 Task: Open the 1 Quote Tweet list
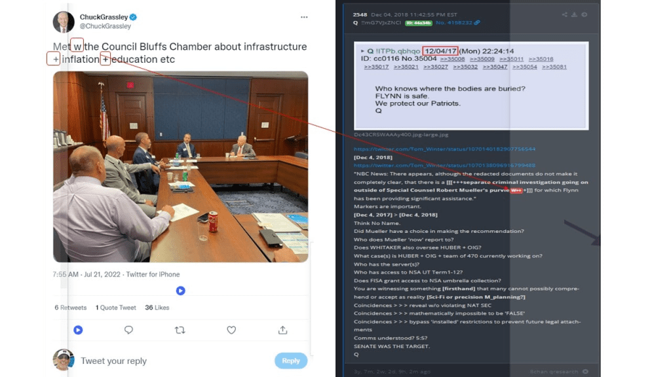[x=115, y=308]
